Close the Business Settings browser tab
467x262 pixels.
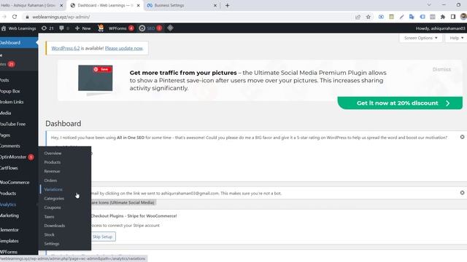click(215, 5)
